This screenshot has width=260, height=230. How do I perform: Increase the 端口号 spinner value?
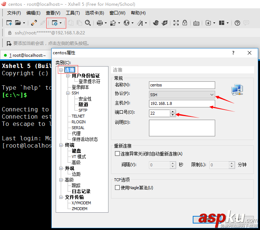coord(173,112)
